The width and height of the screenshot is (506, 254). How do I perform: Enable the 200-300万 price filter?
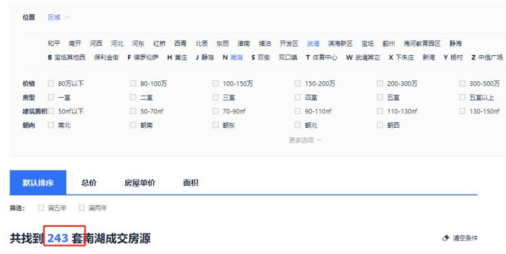pos(379,83)
